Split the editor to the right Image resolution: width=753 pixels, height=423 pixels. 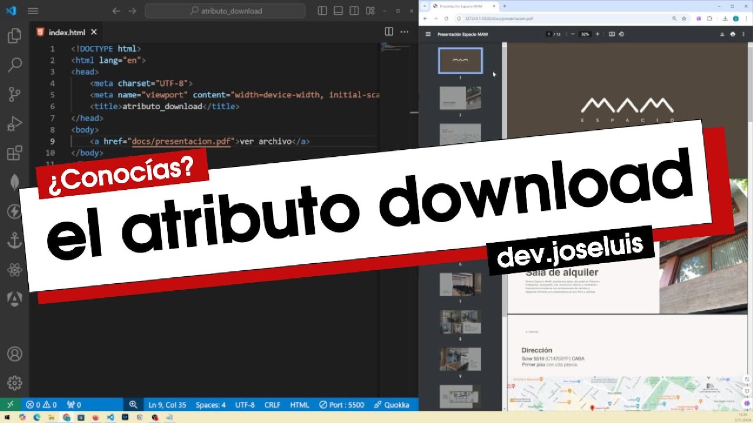[x=389, y=32]
